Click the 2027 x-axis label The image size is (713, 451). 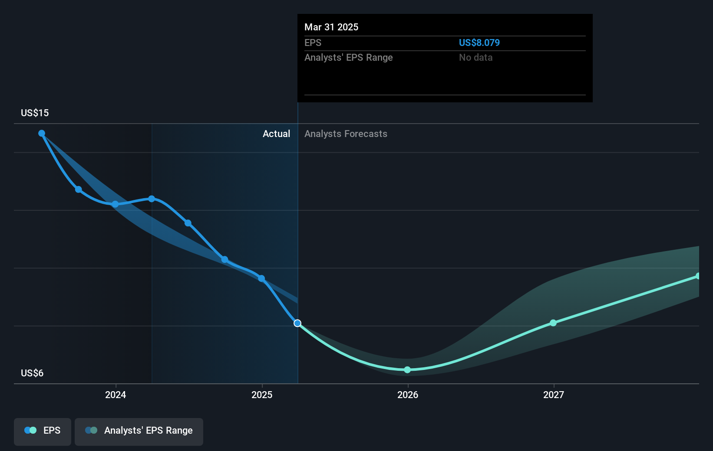(554, 395)
